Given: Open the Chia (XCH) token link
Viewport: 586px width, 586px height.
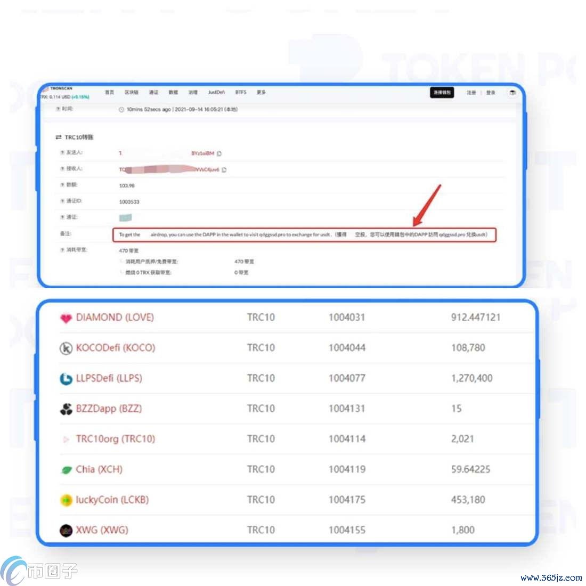Looking at the screenshot, I should click(x=99, y=469).
